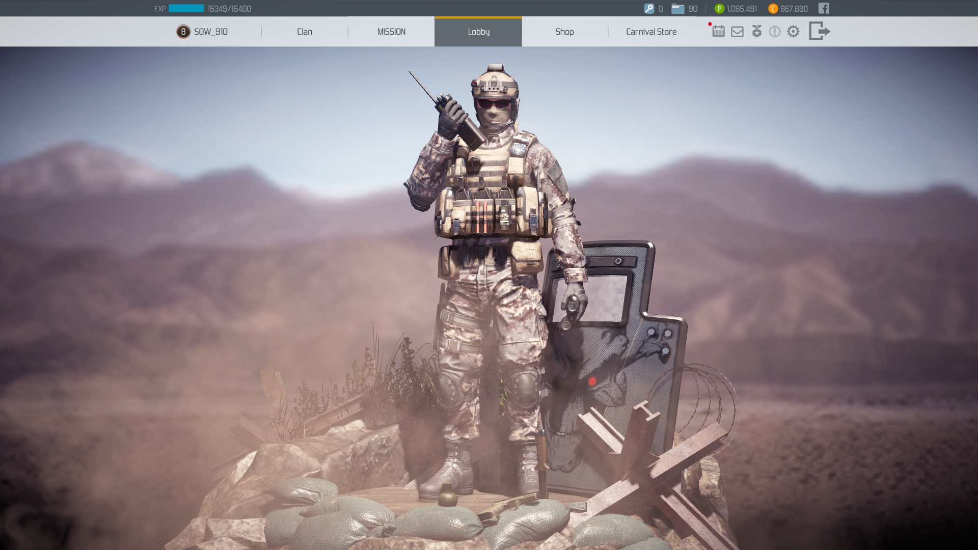Open settings via the gear icon
Viewport: 978px width, 550px height.
click(x=793, y=32)
